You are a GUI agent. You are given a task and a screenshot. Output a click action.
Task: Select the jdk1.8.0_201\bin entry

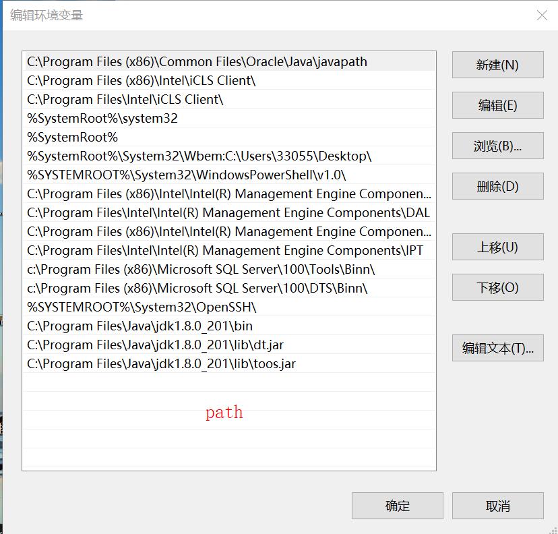pos(229,326)
